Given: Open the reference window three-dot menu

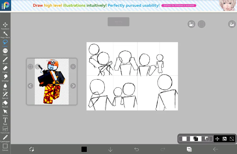Looking at the screenshot, I should (x=37, y=66).
